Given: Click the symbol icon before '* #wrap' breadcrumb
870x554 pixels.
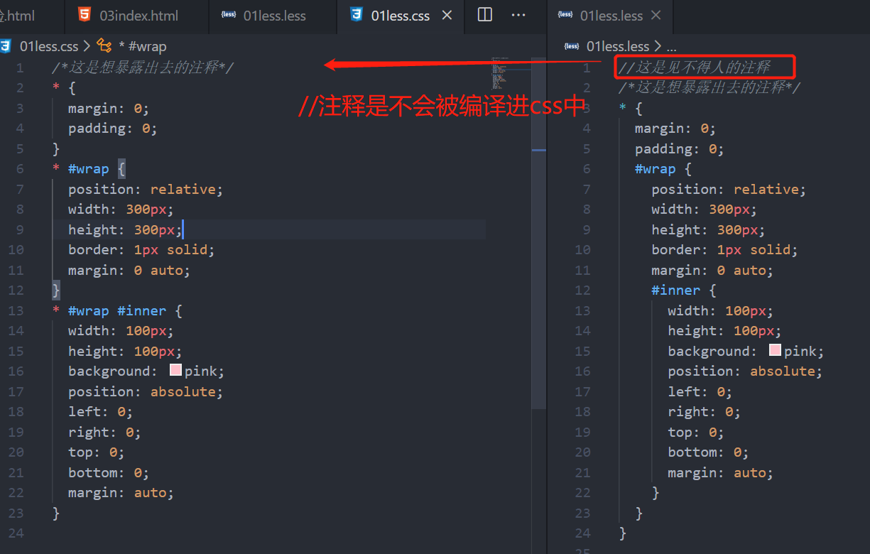Looking at the screenshot, I should click(104, 46).
